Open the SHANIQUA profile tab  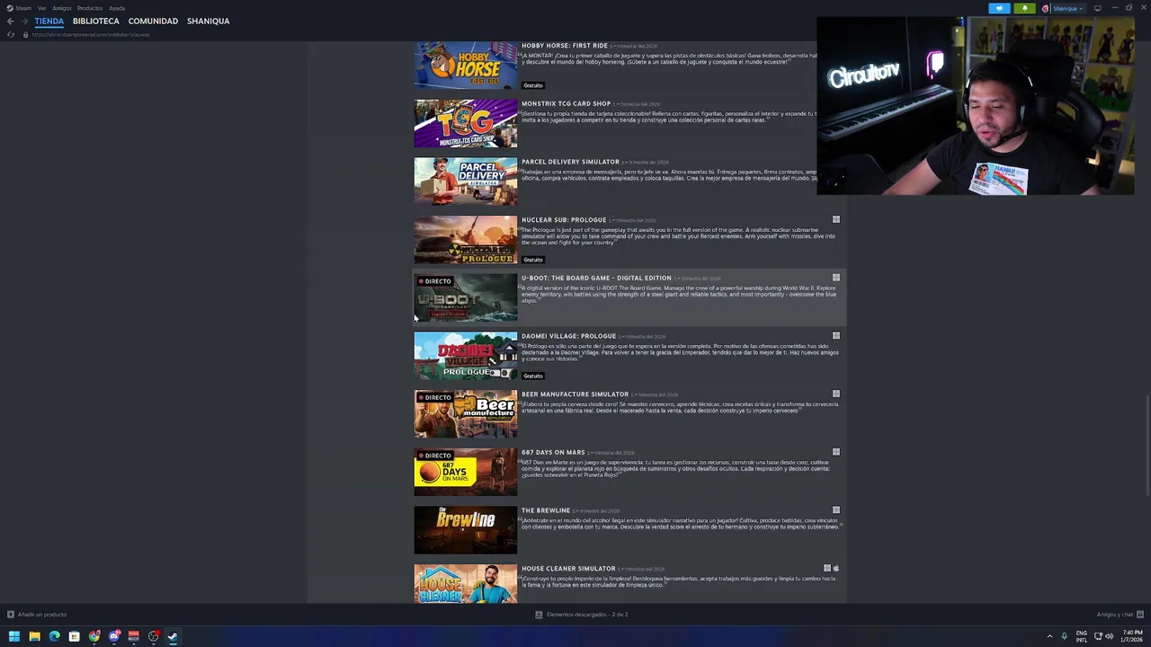(x=208, y=21)
